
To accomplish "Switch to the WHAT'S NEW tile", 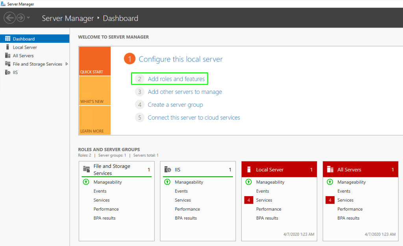I will click(94, 91).
